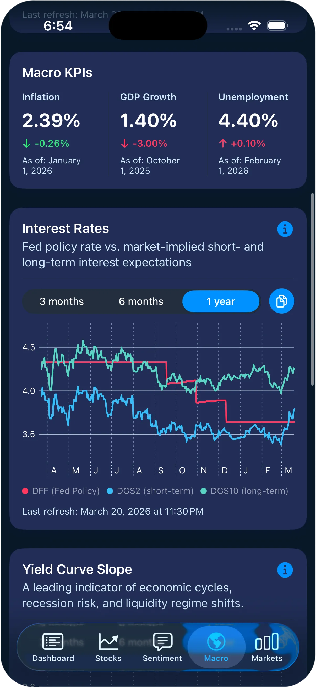This screenshot has width=316, height=688.
Task: Click the vertical scrollbar indicator
Action: [312, 289]
